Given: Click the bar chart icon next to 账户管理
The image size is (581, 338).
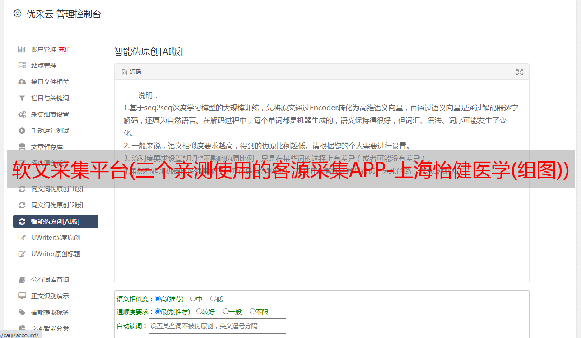Looking at the screenshot, I should (x=22, y=49).
